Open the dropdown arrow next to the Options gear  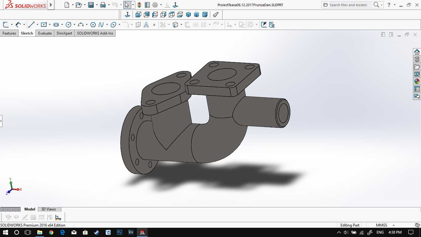[x=161, y=5]
